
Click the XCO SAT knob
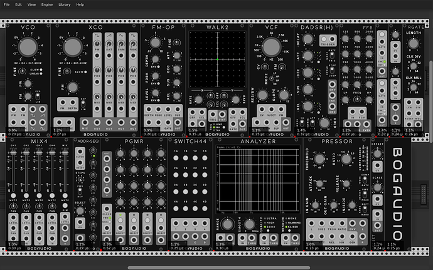coord(109,44)
